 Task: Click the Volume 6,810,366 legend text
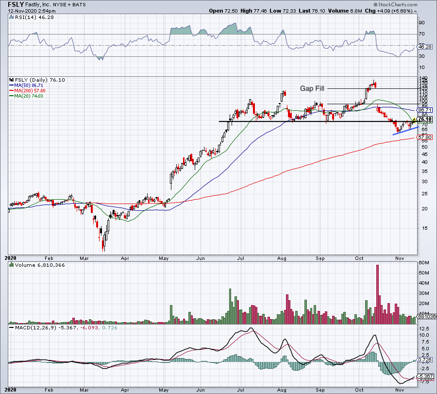point(40,265)
